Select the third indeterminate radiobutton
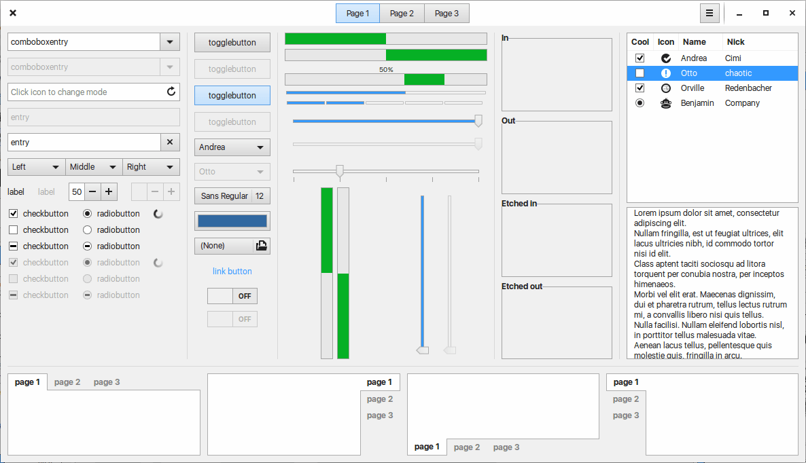The image size is (806, 463). (88, 246)
